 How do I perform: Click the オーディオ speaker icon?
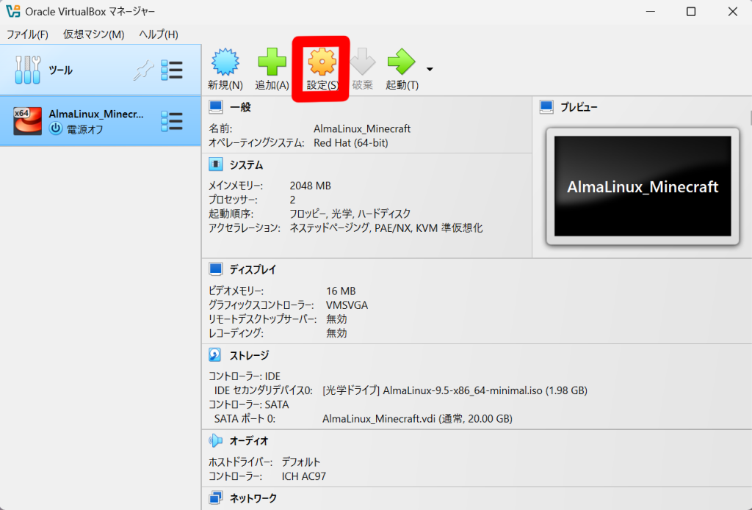[215, 440]
